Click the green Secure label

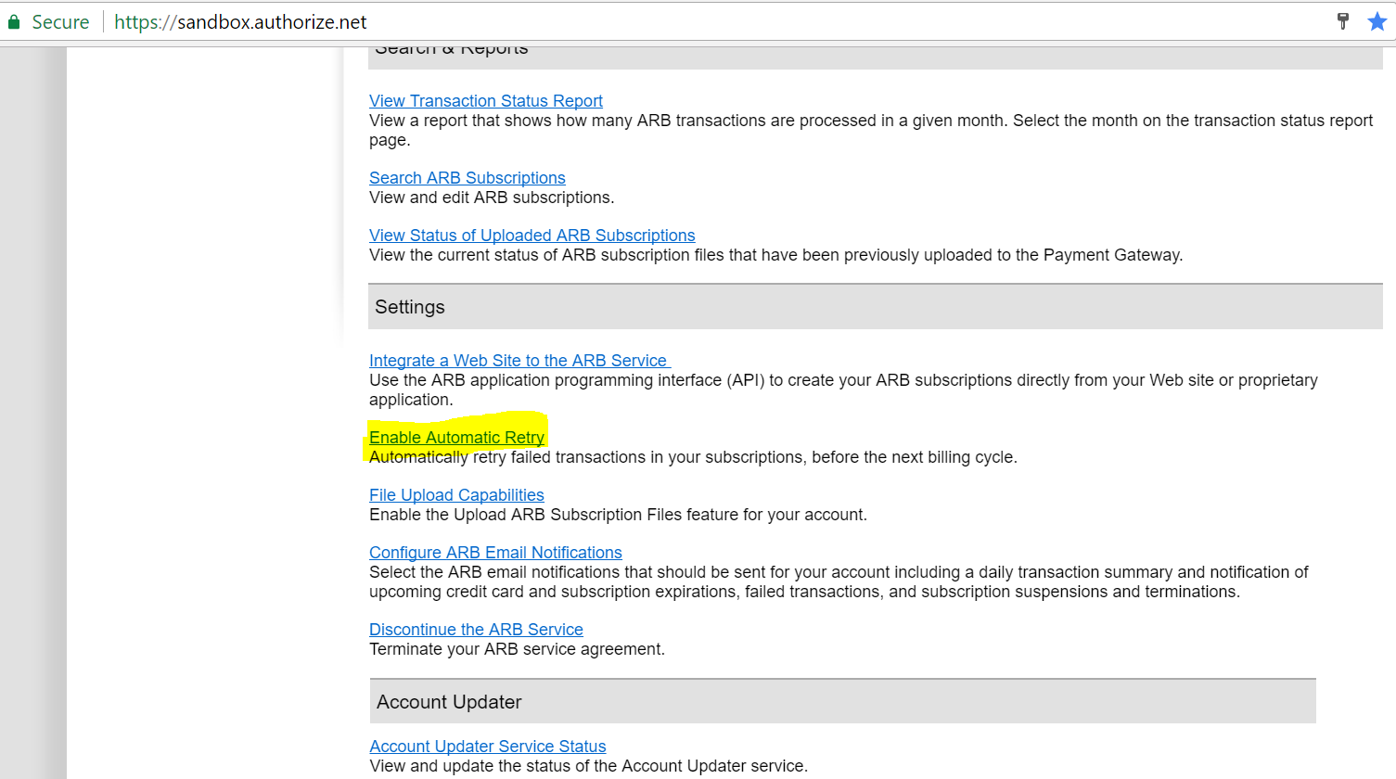pos(60,22)
